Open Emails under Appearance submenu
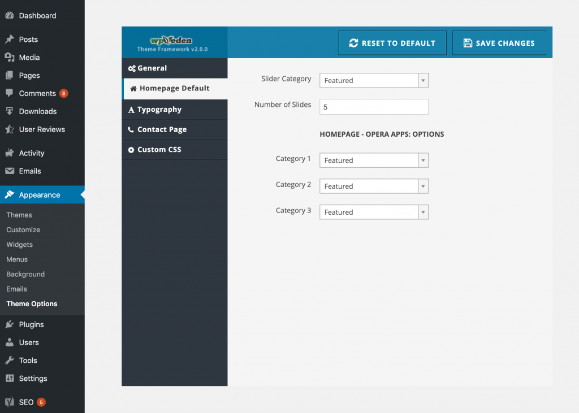Image resolution: width=579 pixels, height=413 pixels. [x=16, y=289]
